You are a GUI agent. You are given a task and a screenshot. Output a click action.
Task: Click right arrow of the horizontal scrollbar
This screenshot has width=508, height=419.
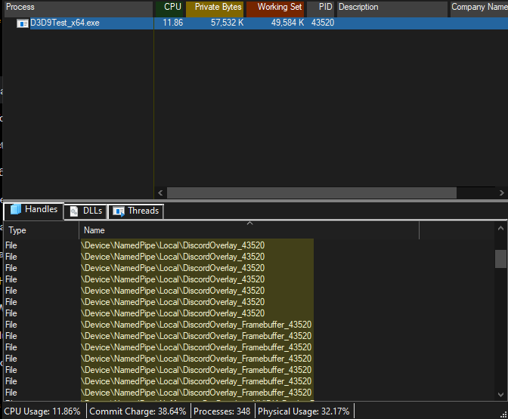[501, 193]
